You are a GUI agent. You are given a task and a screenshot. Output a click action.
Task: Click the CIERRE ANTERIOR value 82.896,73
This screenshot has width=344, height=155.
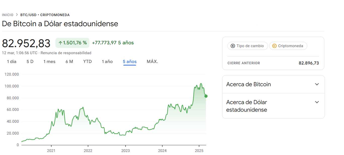click(x=309, y=63)
